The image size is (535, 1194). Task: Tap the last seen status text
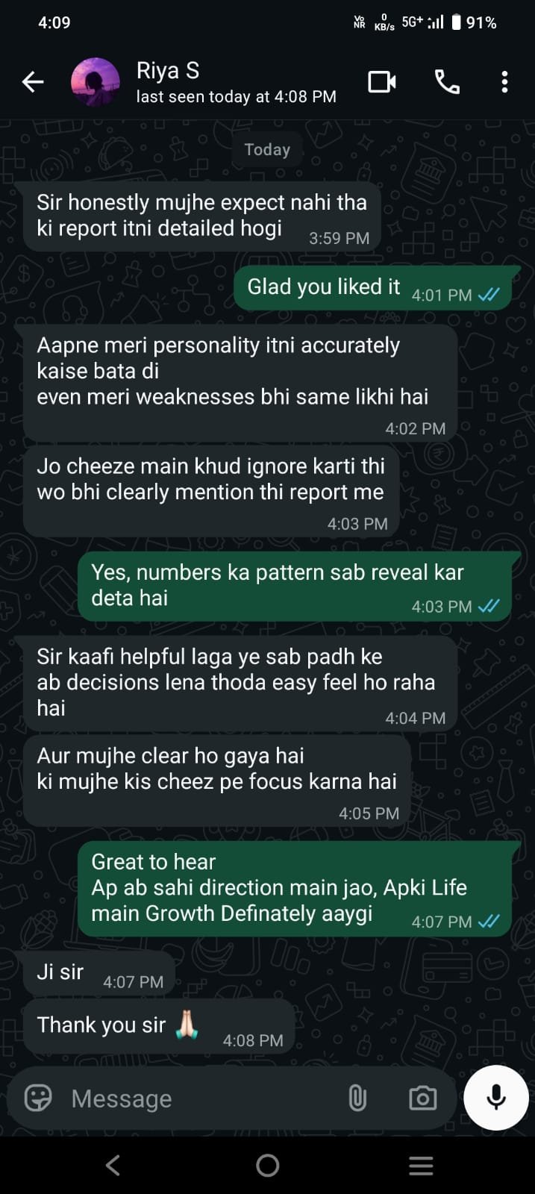tap(236, 97)
